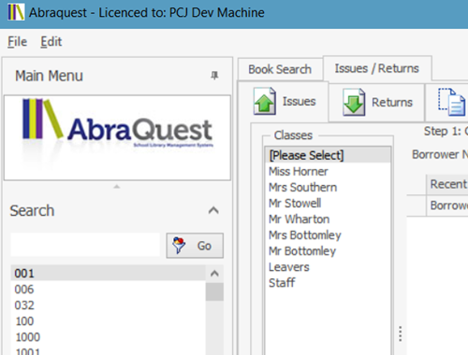Choose Mrs Southern class
Screen dimensions: 468x355
(x=328, y=187)
